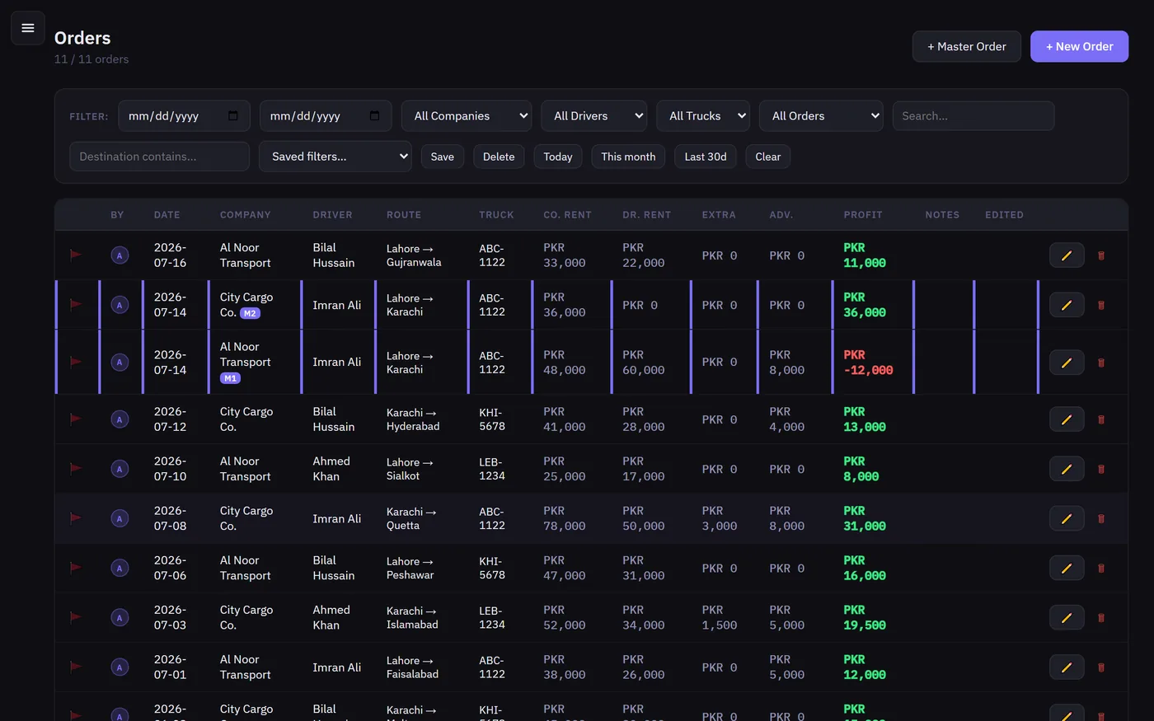Open the start date calendar picker
Viewport: 1154px width, 721px height.
coord(233,116)
